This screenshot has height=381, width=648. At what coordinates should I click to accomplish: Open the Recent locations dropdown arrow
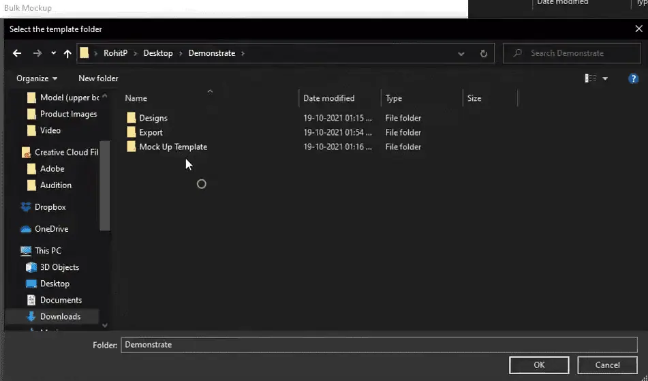pos(53,53)
